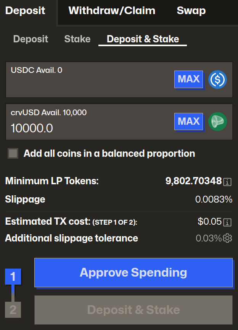Click the green crvUSD token icon
This screenshot has width=238, height=330.
pos(218,121)
